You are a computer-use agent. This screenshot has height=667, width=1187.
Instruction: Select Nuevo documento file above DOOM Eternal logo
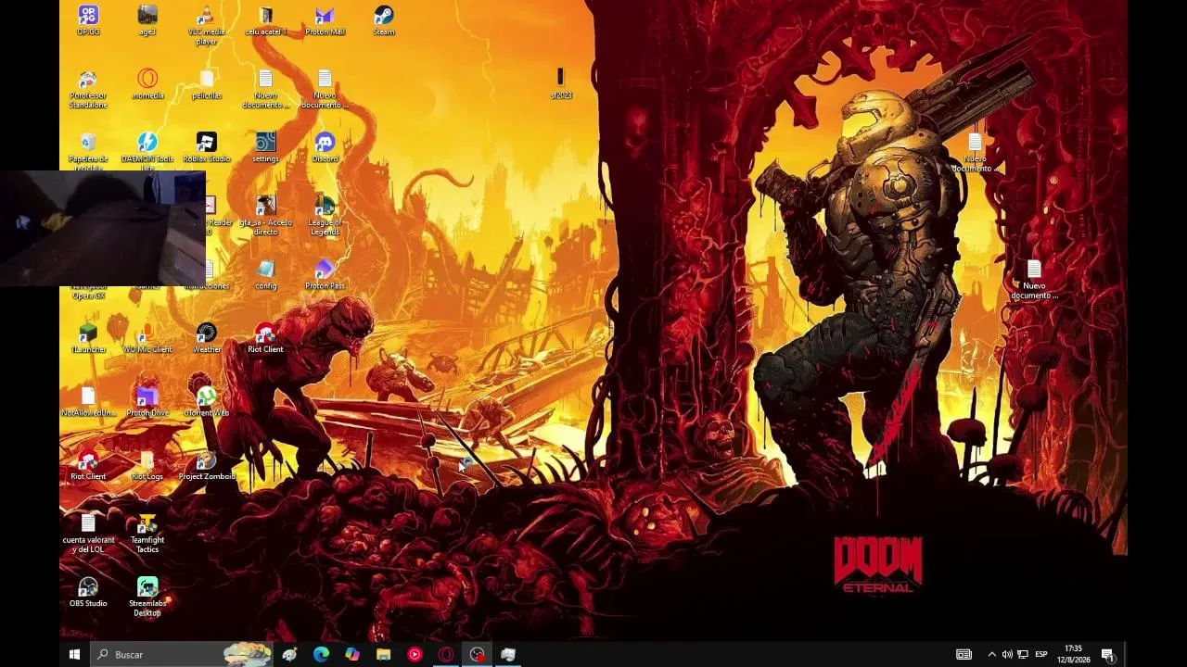(1034, 280)
